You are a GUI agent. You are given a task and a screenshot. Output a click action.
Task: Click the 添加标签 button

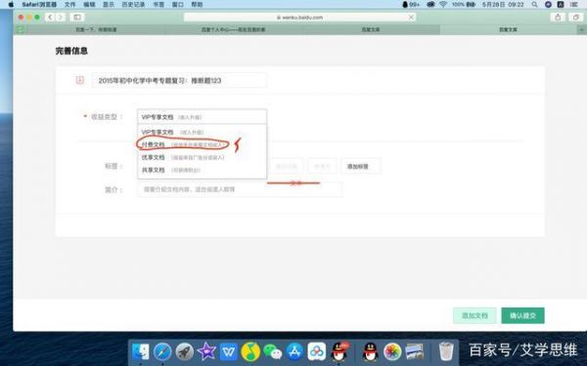361,166
